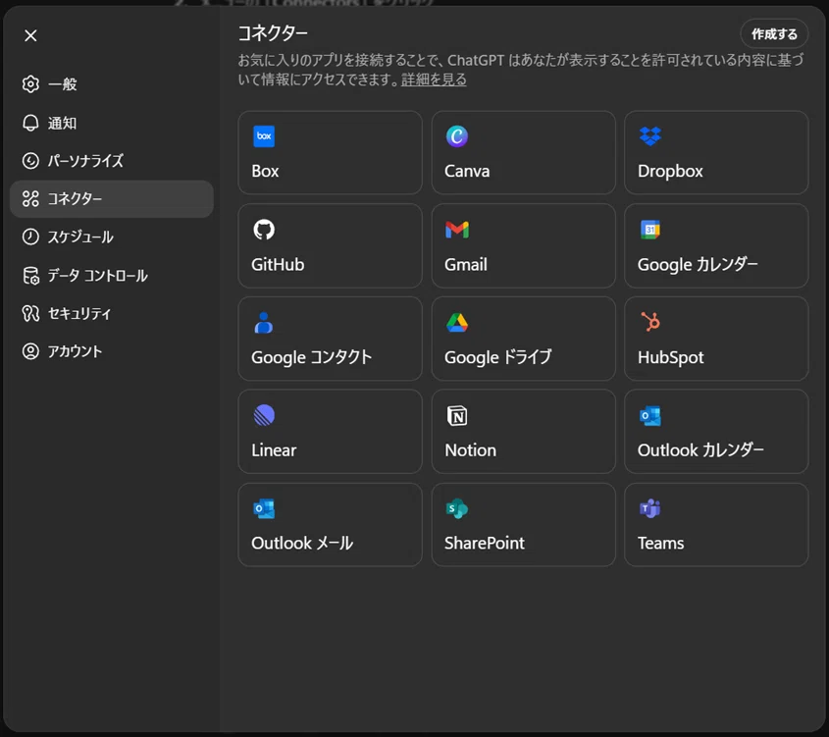Viewport: 829px width, 737px height.
Task: Click the Gmail envelope icon
Action: point(457,230)
